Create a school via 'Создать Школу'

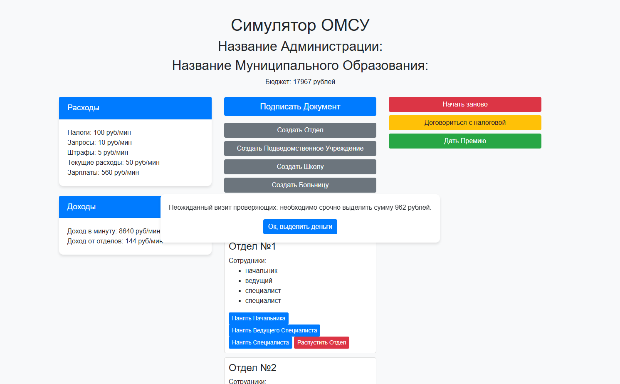point(300,166)
